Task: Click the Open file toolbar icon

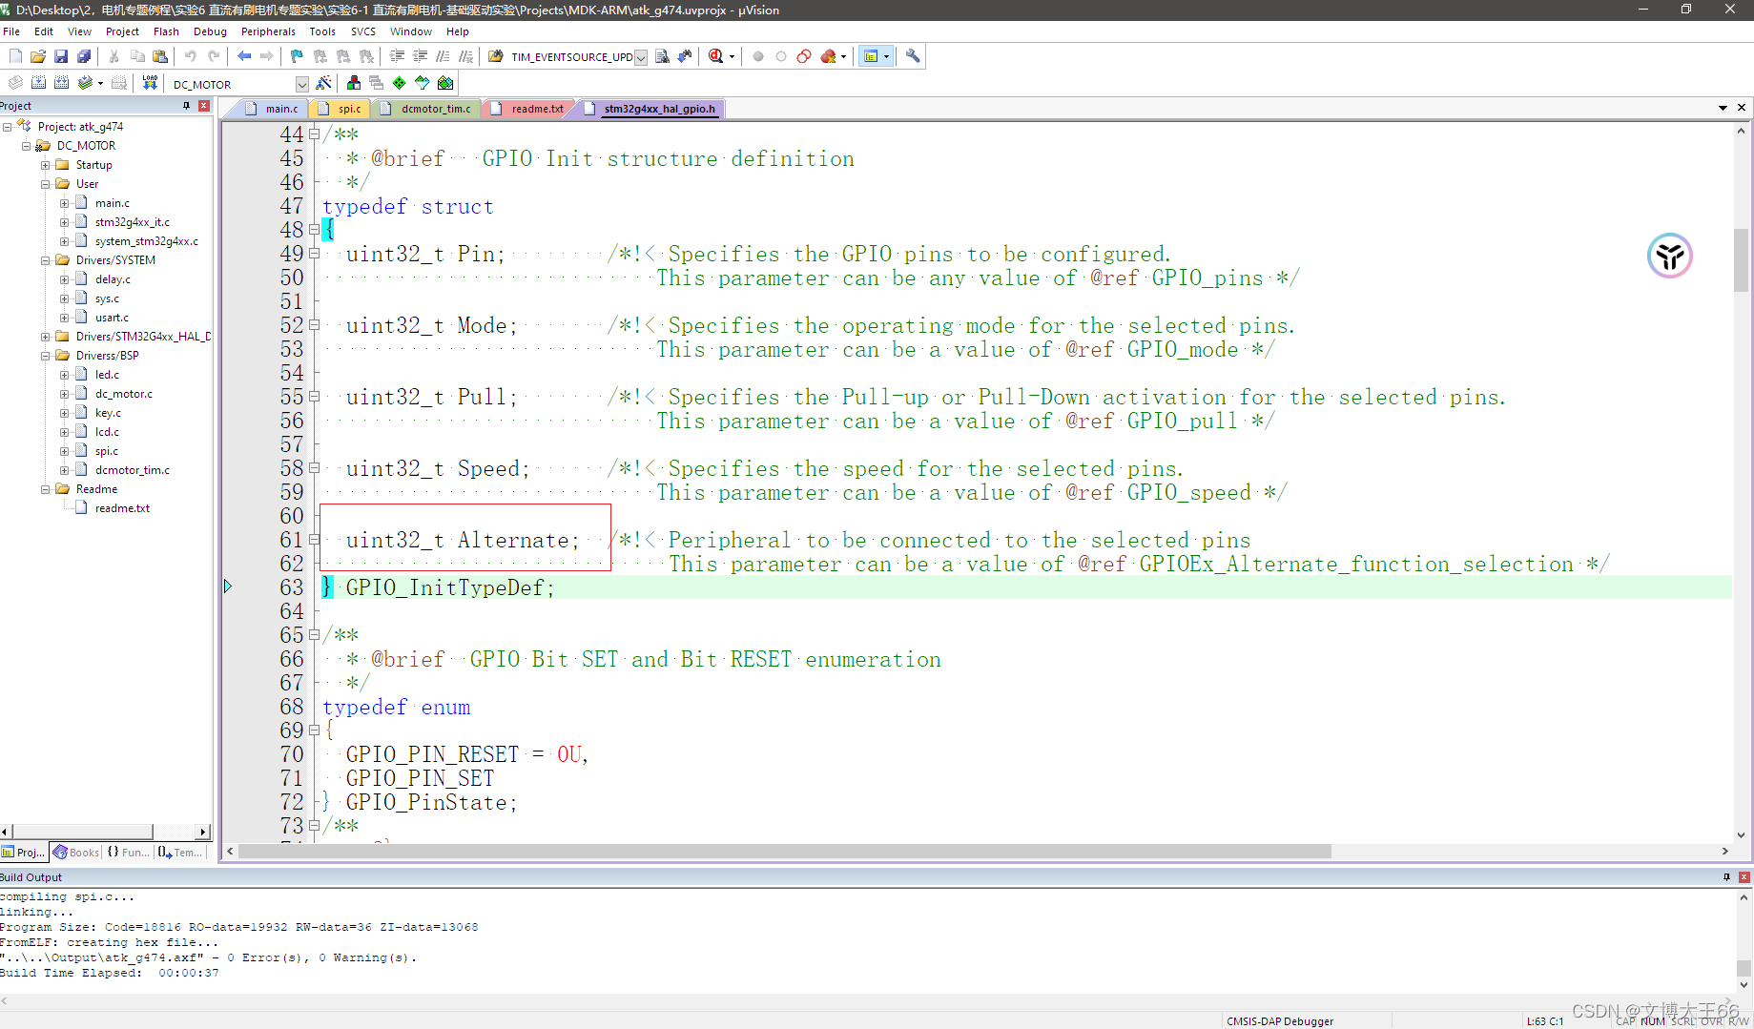Action: (38, 56)
